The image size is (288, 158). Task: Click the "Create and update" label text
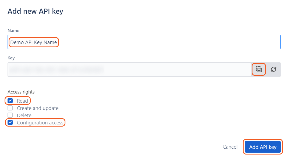(x=38, y=108)
